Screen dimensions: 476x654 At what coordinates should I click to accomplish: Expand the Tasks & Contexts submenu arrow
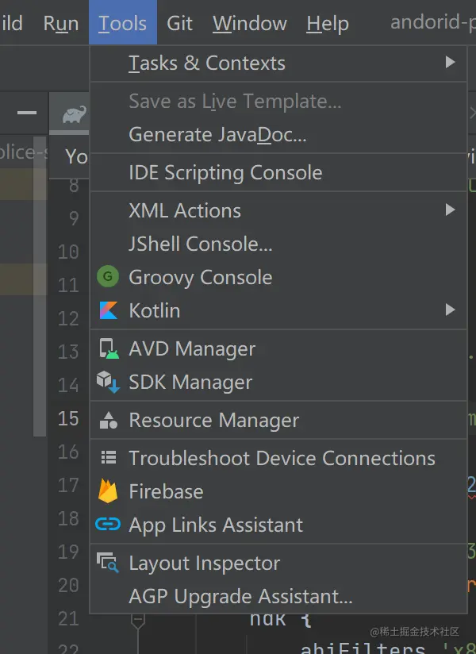pos(450,62)
